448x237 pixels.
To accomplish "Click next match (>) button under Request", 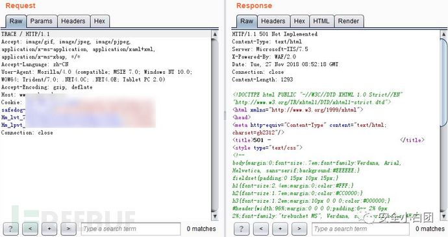I will (x=68, y=229).
